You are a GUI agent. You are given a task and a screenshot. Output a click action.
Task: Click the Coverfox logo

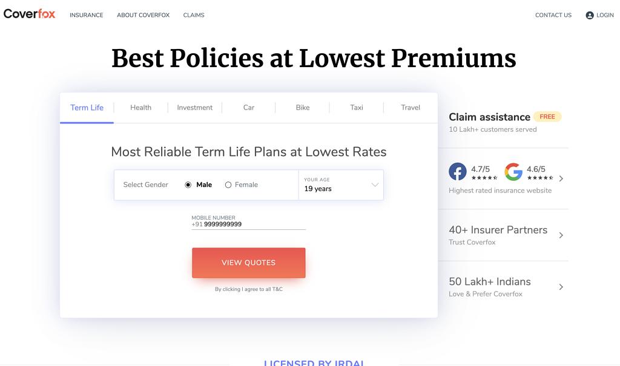[29, 14]
